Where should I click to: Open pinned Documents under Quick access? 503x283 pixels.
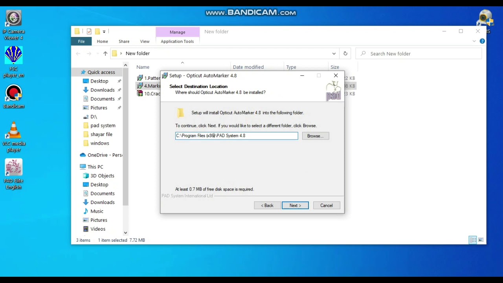point(102,99)
